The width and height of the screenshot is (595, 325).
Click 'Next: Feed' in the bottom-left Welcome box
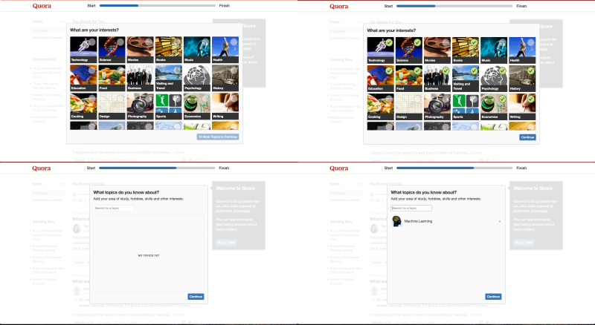[227, 243]
